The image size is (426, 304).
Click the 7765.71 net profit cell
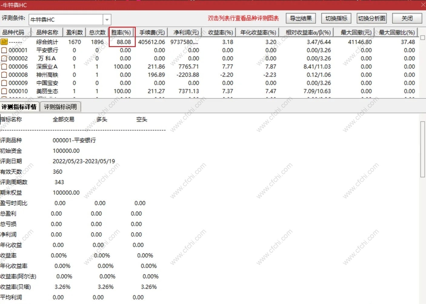189,66
